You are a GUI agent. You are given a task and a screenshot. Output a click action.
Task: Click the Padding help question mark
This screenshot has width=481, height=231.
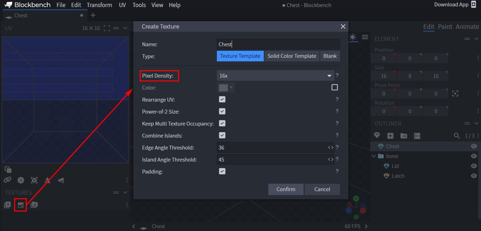(x=337, y=171)
